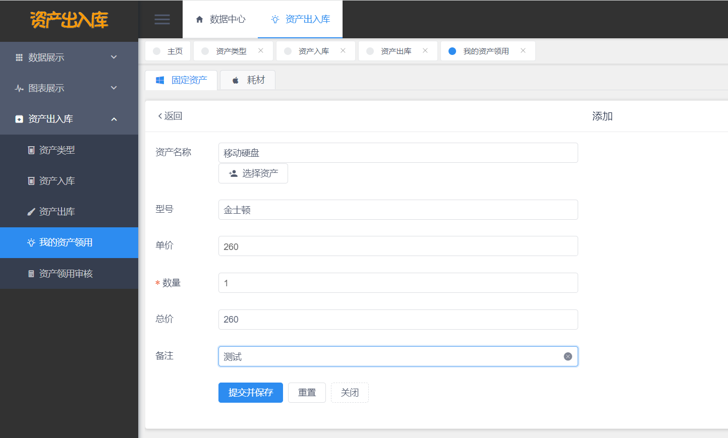Switch to the 资产出库 page tab
The width and height of the screenshot is (728, 438).
pyautogui.click(x=396, y=51)
